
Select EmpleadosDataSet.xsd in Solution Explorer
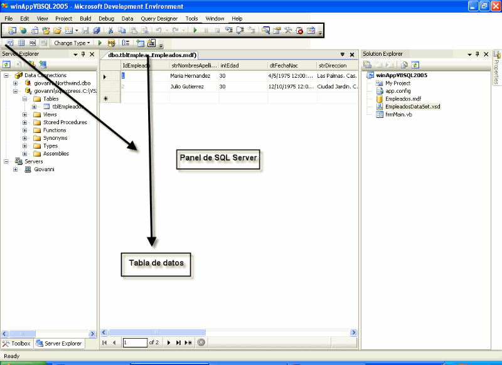[412, 107]
